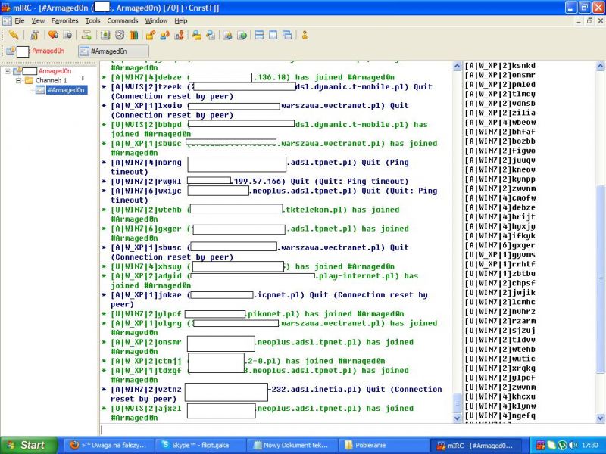606x454 pixels.
Task: Open the Received Files toolbar icon
Action: (x=196, y=36)
